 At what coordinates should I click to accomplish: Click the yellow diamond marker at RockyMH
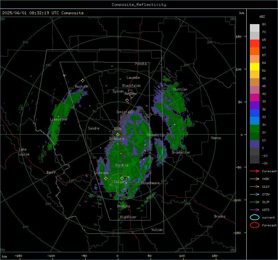82,81
